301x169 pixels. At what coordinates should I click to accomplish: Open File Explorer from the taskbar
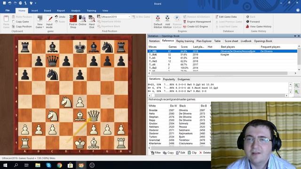(x=38, y=165)
